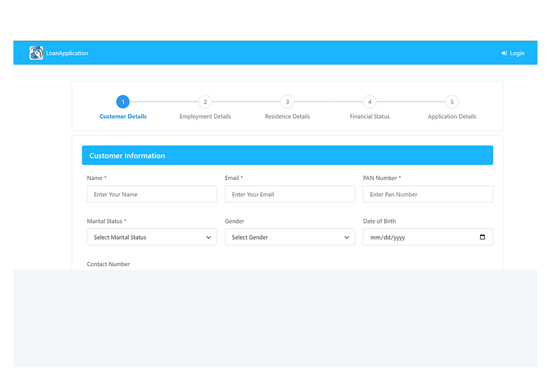Click the Login link
The height and width of the screenshot is (379, 552).
(x=512, y=53)
